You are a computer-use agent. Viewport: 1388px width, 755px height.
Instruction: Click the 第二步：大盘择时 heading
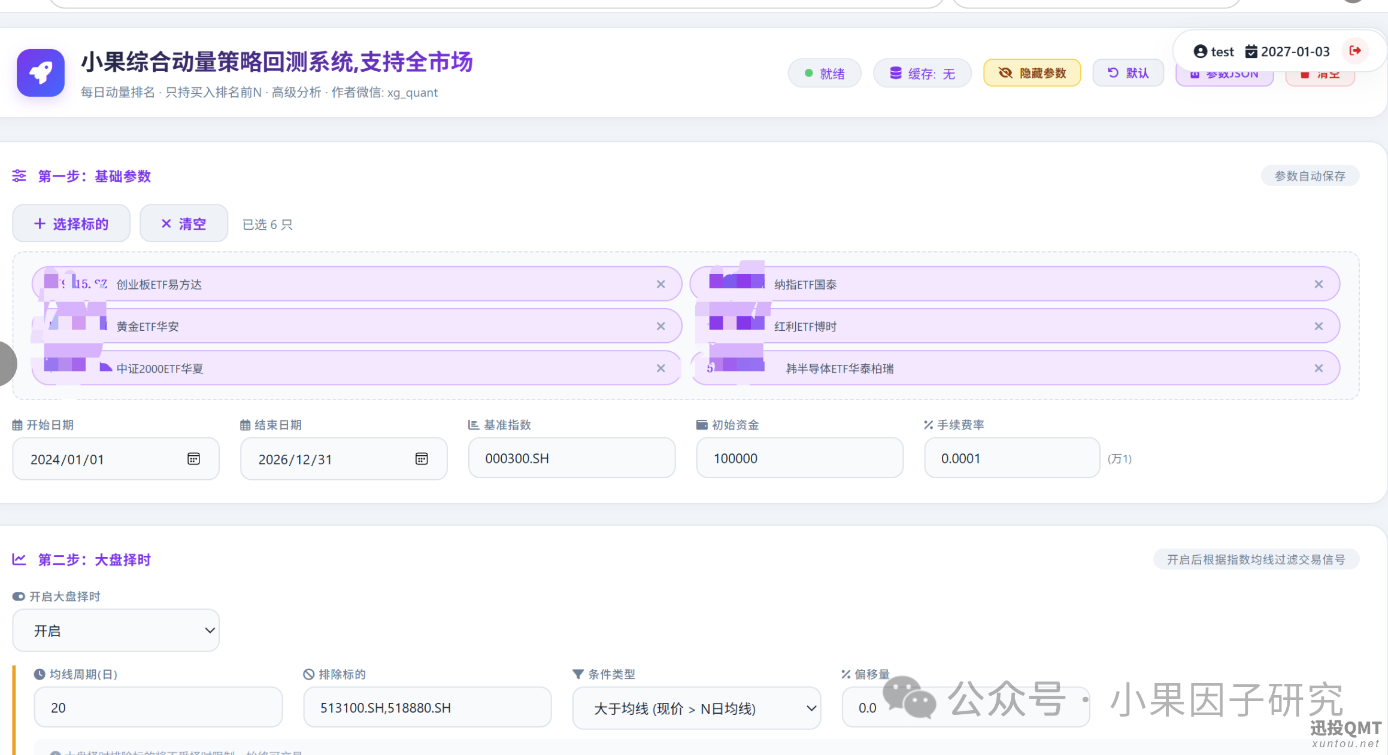95,560
